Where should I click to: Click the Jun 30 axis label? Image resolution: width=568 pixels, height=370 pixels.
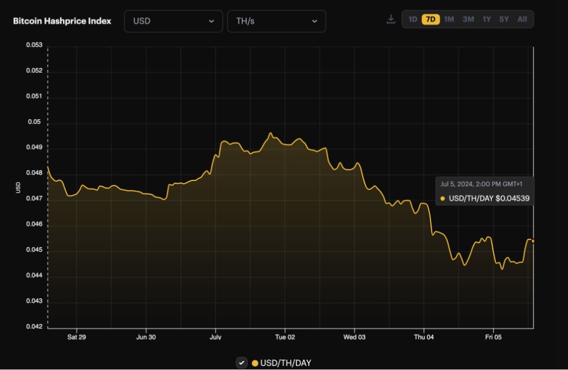(x=146, y=337)
